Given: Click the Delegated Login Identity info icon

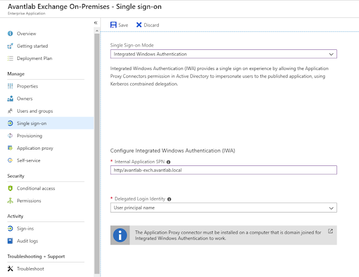Looking at the screenshot, I should pos(169,199).
